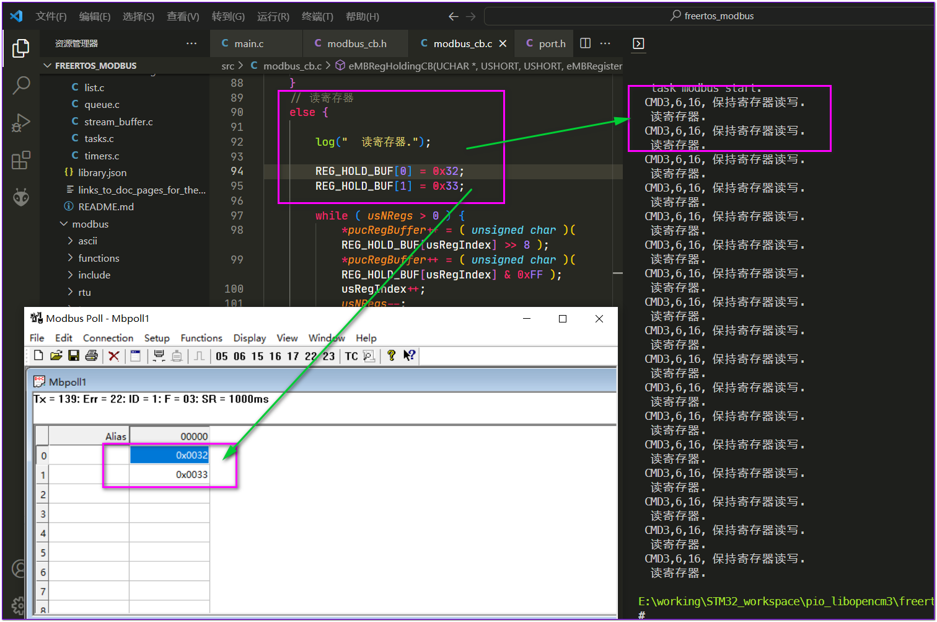Click Save icon in Modbus Poll toolbar

pyautogui.click(x=74, y=355)
